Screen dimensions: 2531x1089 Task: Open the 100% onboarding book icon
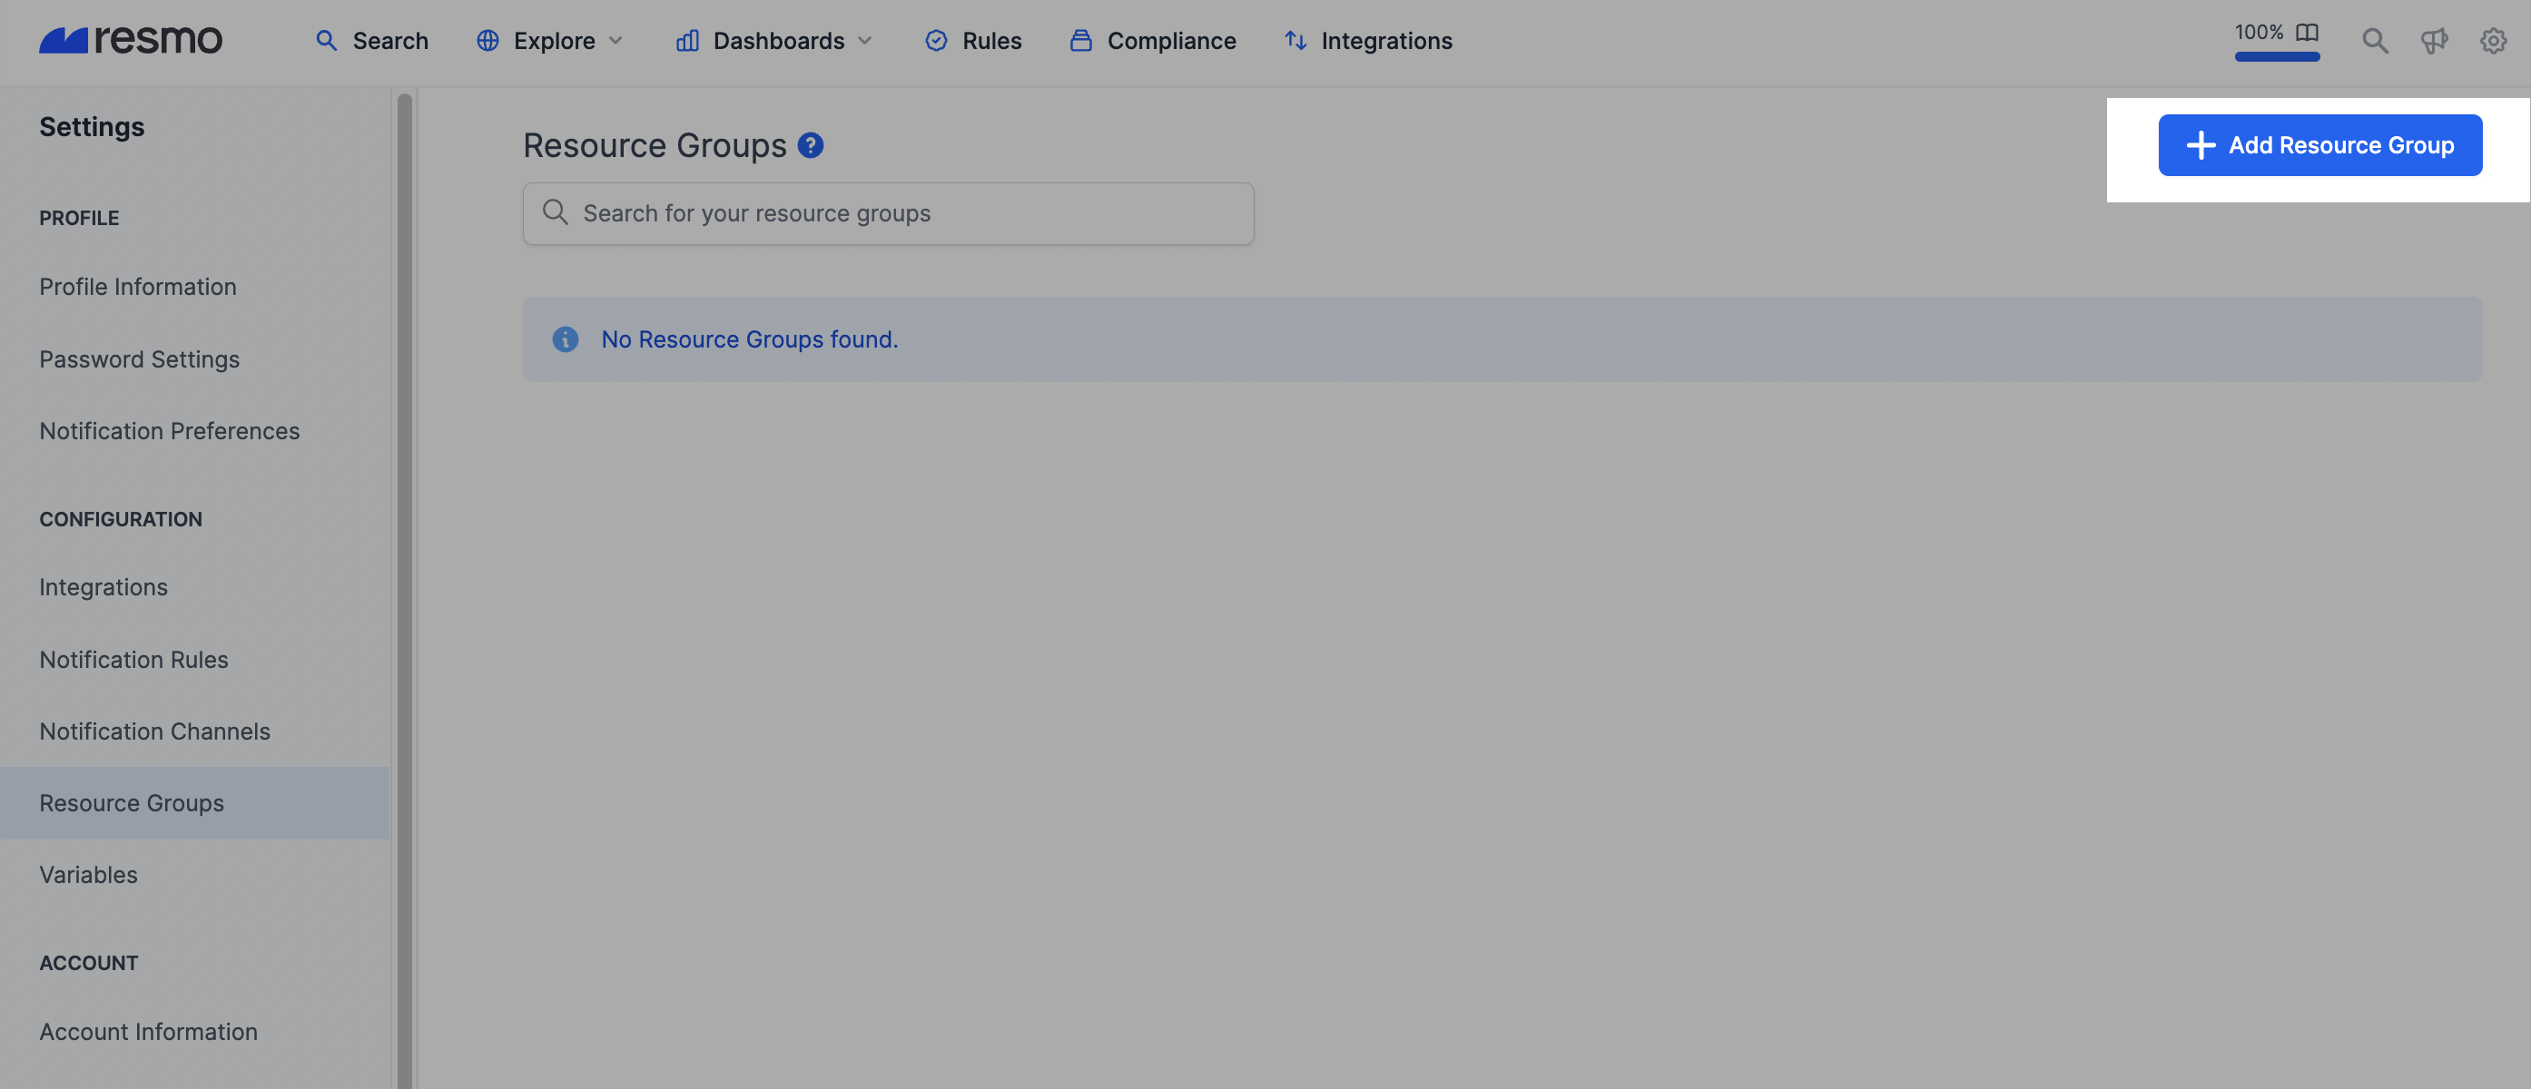coord(2306,33)
